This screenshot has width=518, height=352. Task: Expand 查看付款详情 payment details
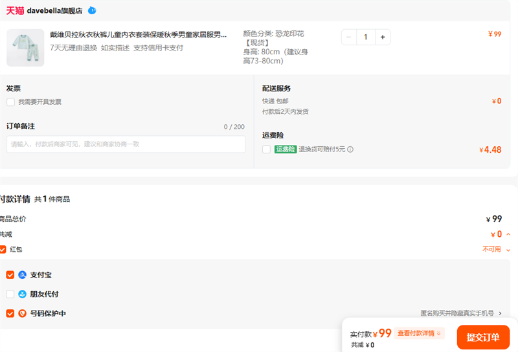[x=420, y=333]
